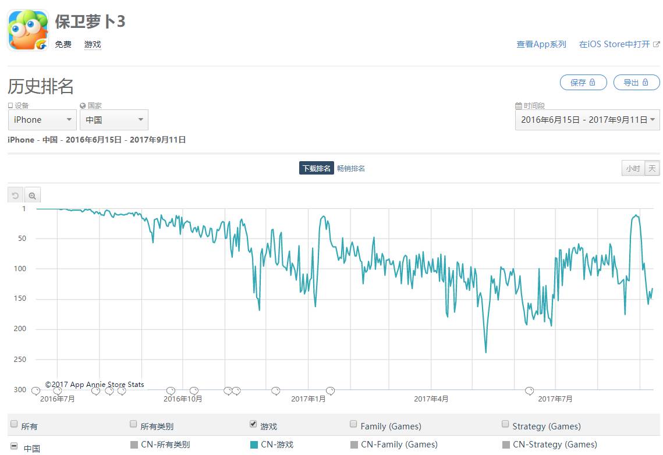Click the 保存 button
The image size is (663, 455).
(583, 83)
